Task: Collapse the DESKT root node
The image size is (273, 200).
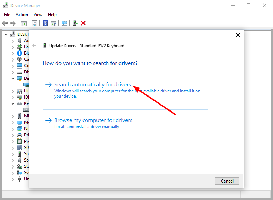Action: point(6,34)
